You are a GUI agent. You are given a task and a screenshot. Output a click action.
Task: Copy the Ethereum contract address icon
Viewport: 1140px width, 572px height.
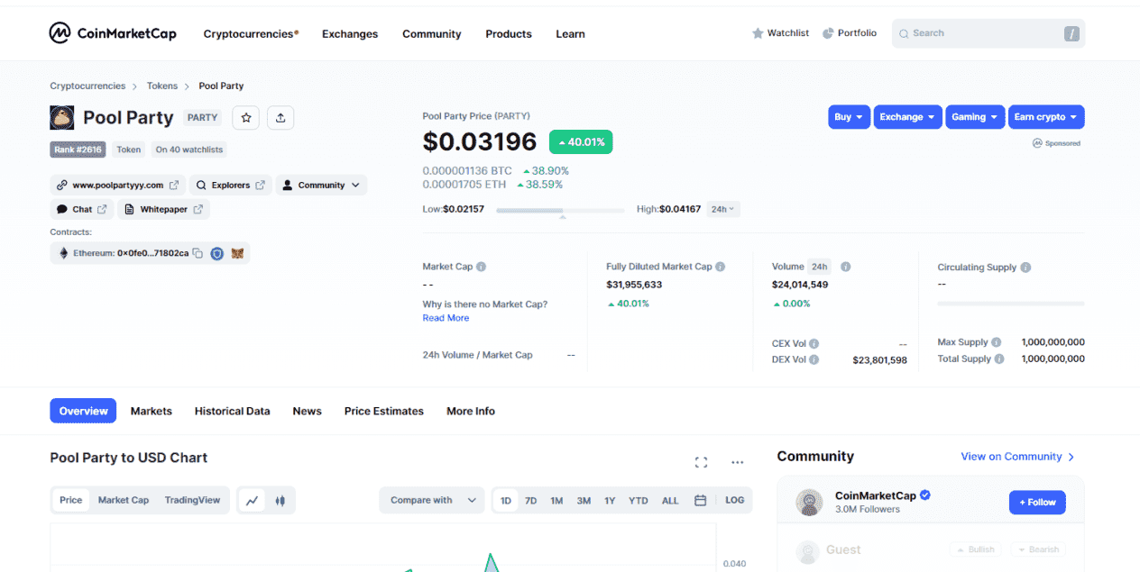(198, 253)
